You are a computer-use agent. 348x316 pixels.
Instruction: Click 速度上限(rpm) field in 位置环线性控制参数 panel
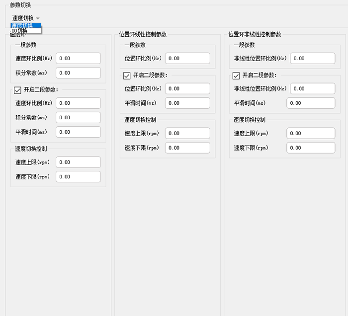(x=187, y=133)
